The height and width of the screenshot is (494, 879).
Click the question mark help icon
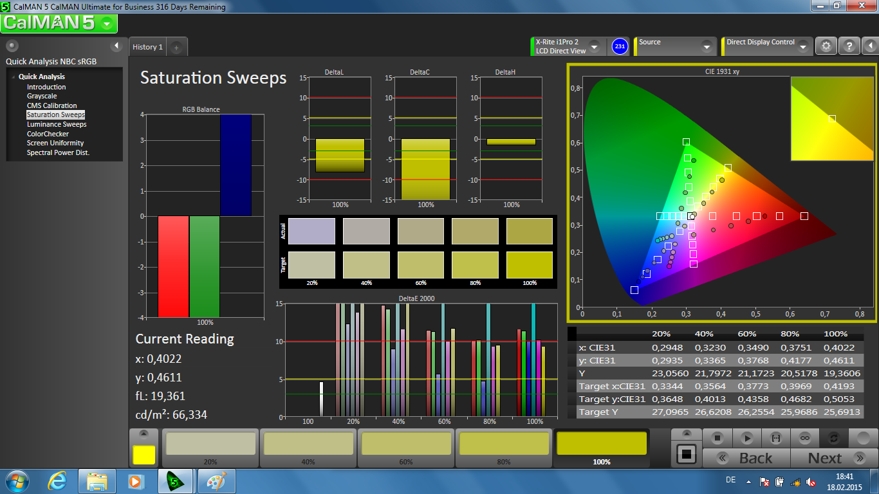click(849, 46)
